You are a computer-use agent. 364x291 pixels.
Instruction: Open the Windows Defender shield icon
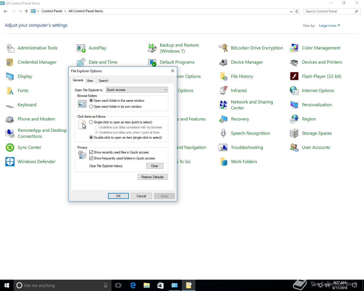[10, 162]
